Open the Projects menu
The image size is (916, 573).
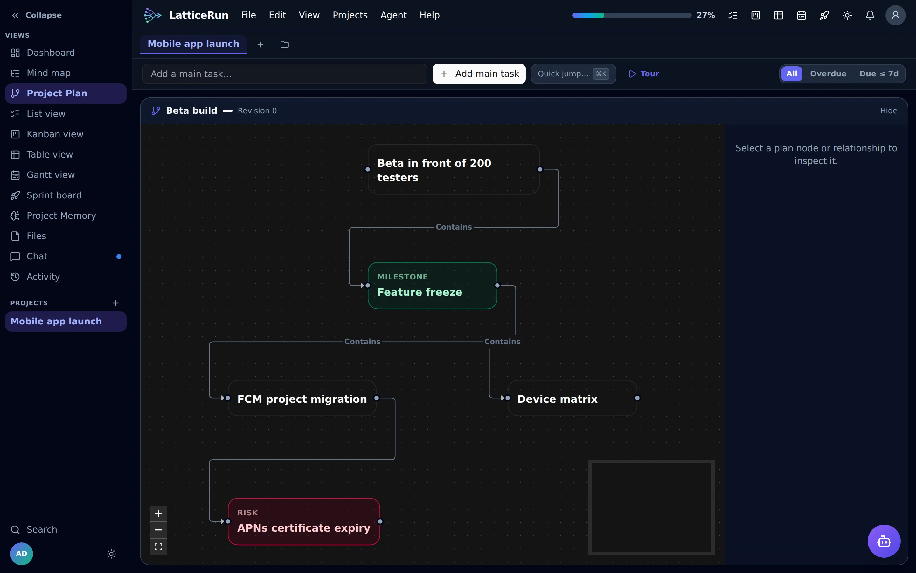point(350,15)
